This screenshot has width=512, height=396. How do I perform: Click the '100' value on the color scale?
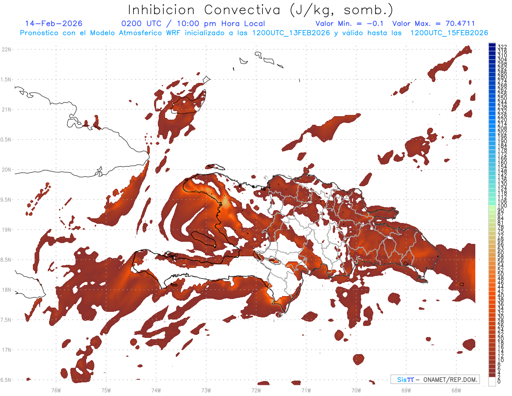[502, 205]
